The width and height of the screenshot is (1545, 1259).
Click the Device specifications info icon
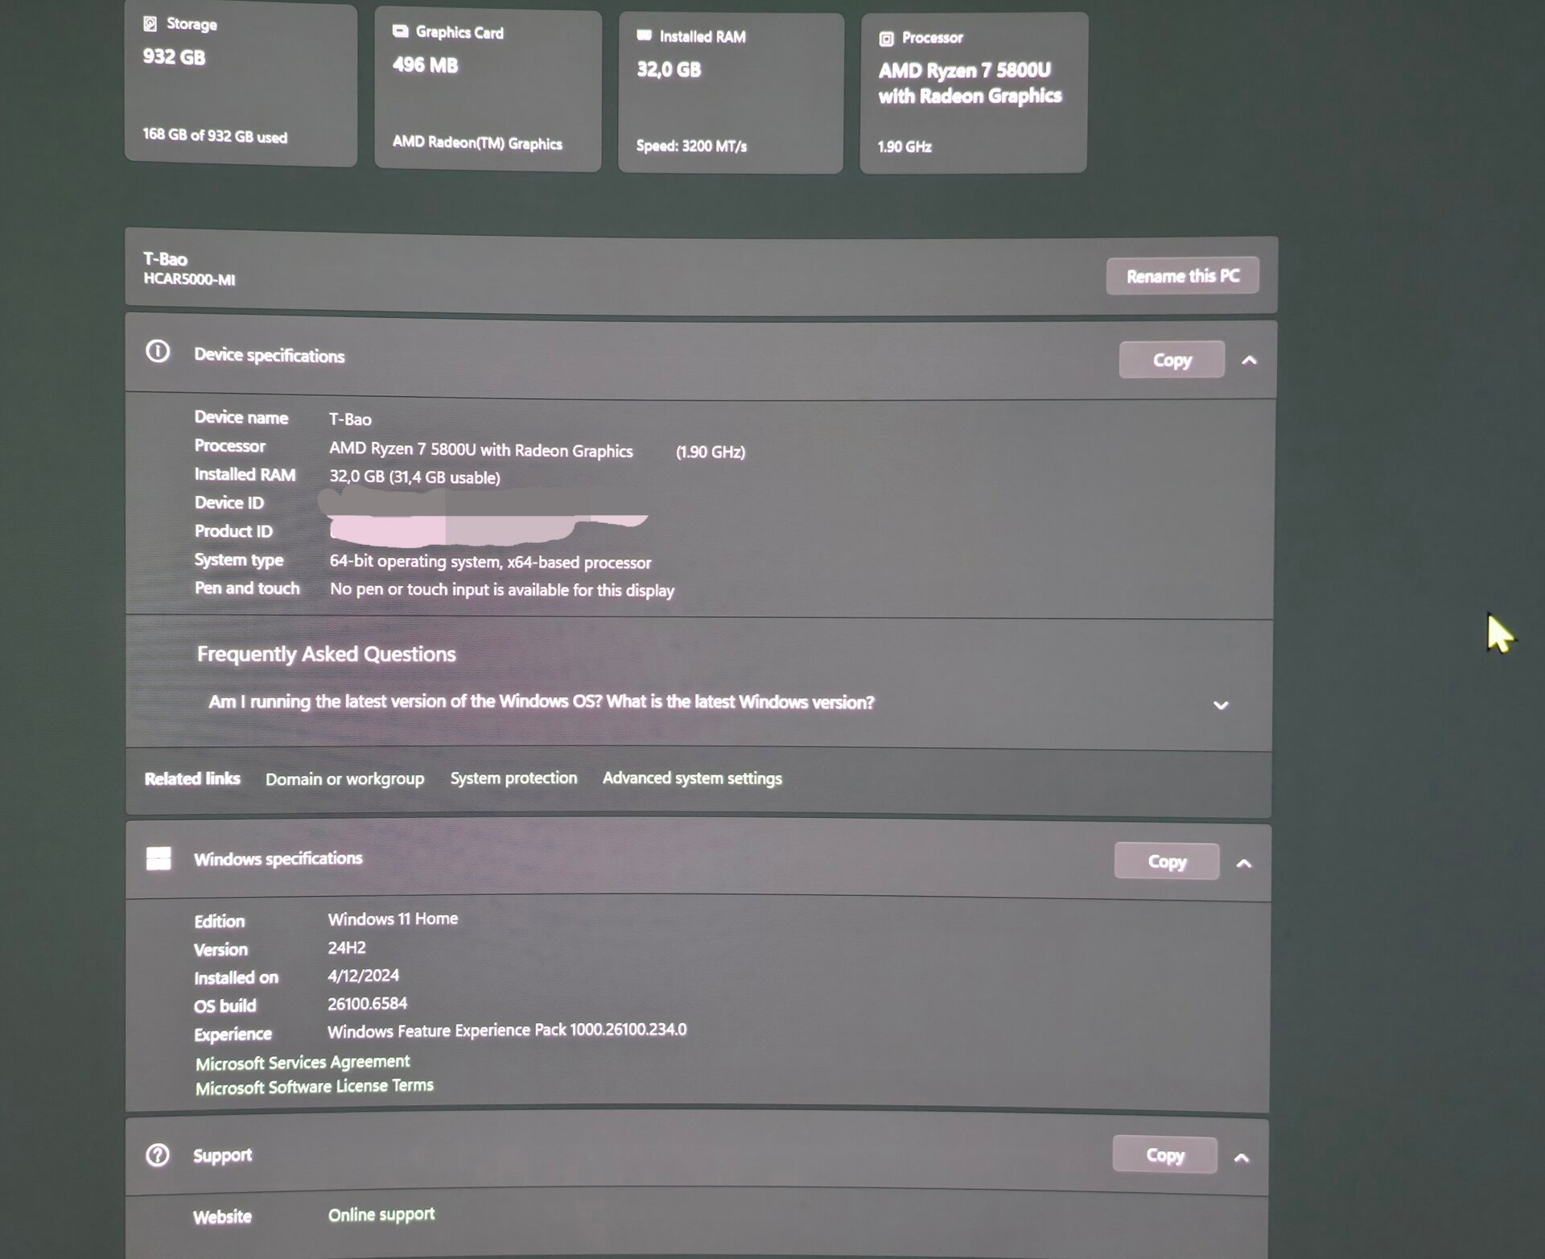tap(158, 352)
